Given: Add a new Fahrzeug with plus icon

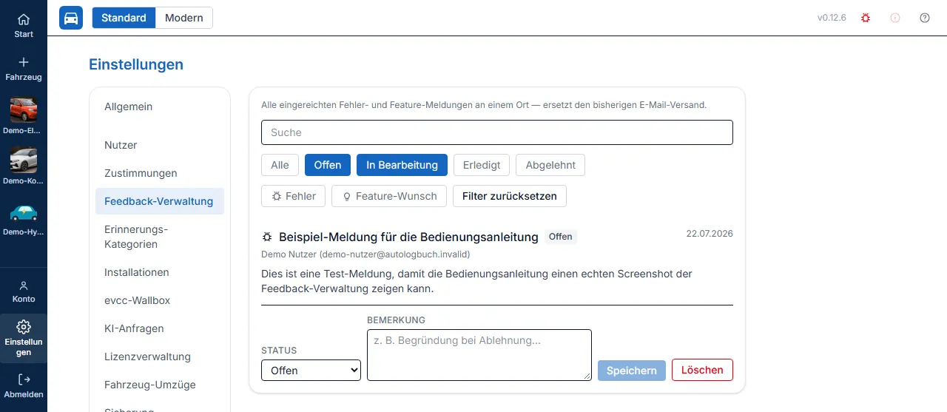Looking at the screenshot, I should click(x=24, y=68).
